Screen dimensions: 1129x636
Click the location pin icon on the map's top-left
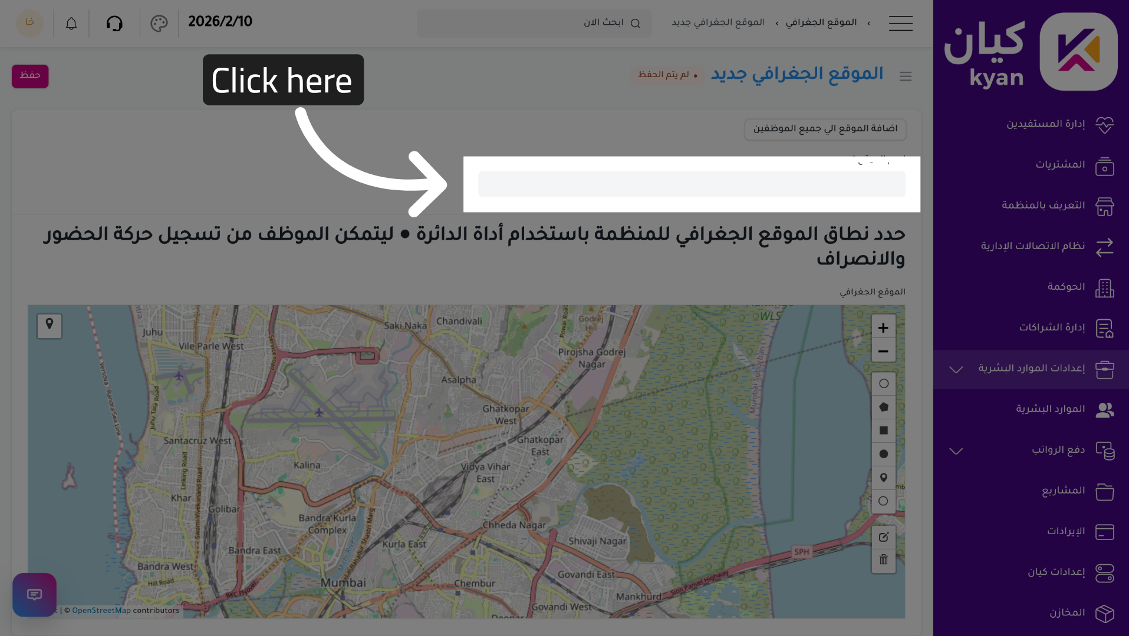point(50,326)
